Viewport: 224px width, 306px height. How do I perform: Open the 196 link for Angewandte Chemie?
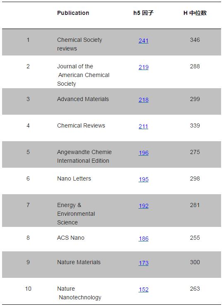(143, 153)
